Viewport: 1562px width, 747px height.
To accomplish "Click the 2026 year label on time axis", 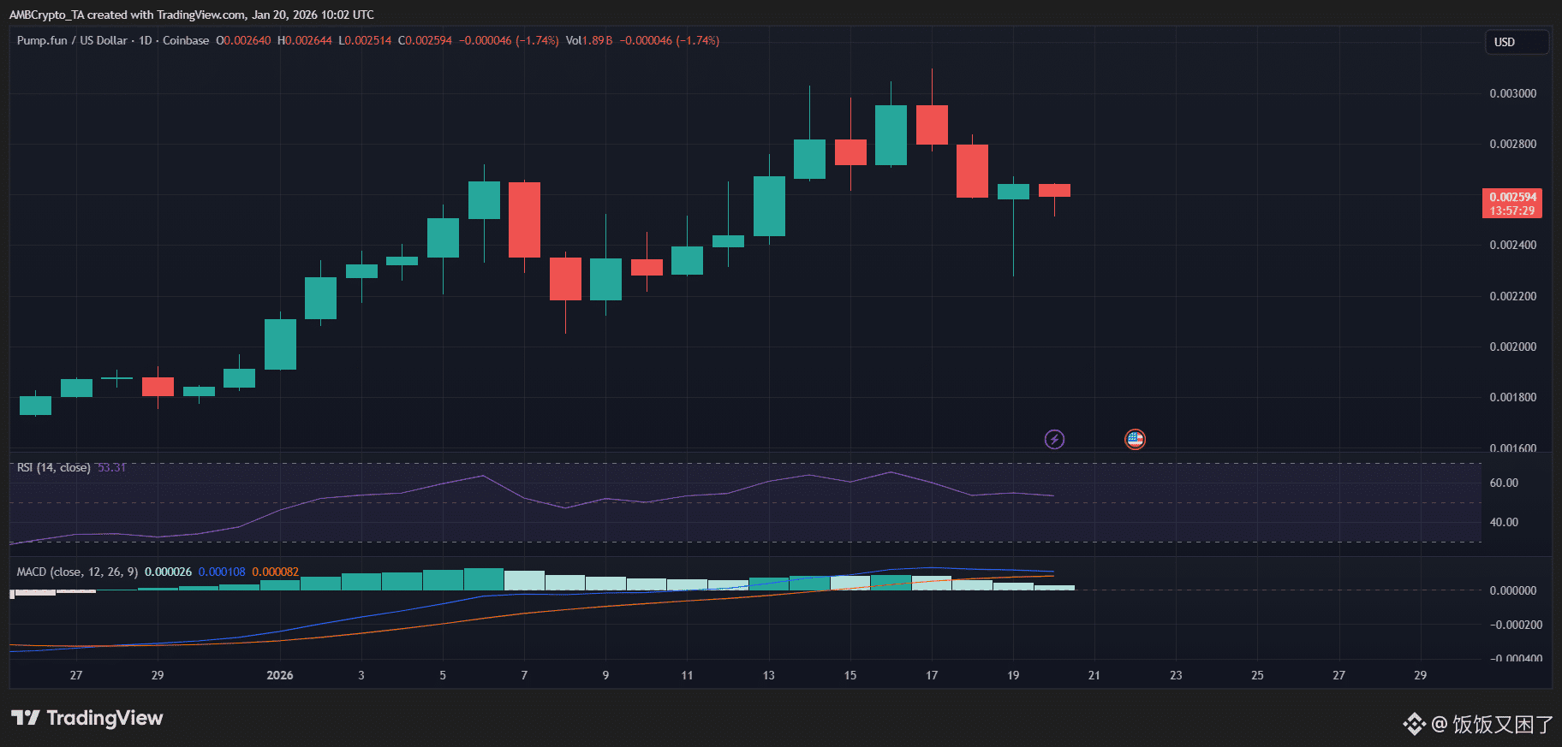I will [x=280, y=675].
